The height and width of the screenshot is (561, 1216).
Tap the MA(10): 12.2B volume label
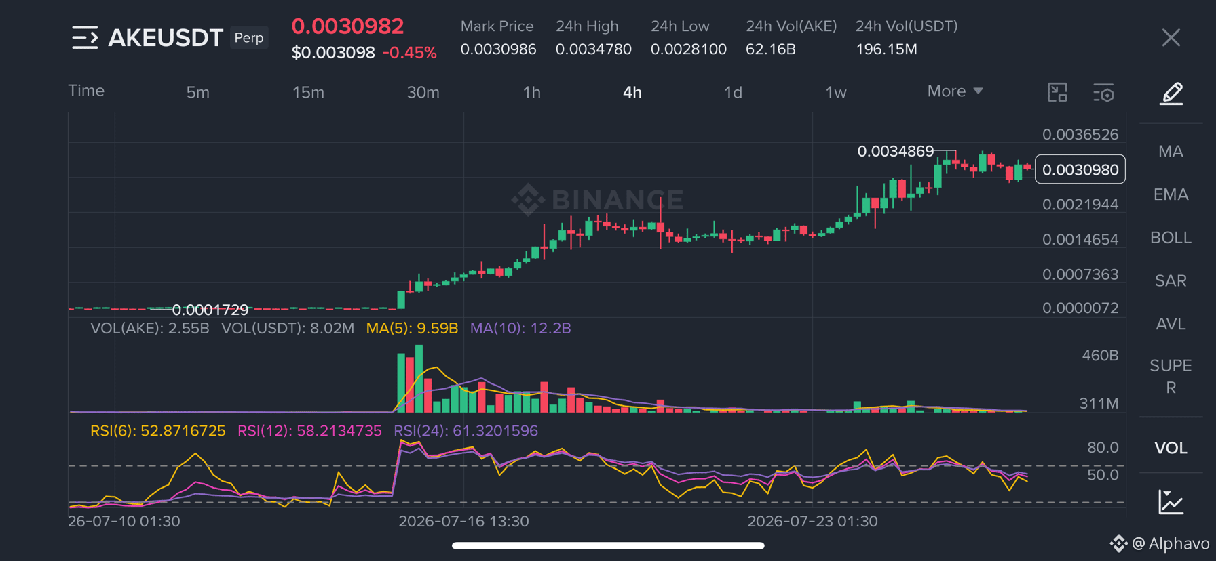point(520,328)
